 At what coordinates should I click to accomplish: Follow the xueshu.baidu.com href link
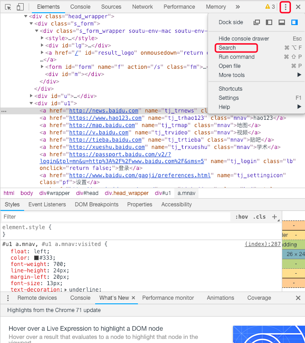(107, 147)
